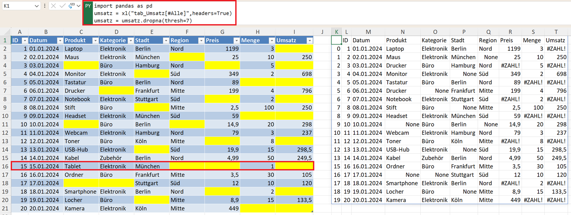Screen dimensions: 571x215
Task: Open the Produkt column filter dropdown
Action: (x=95, y=40)
